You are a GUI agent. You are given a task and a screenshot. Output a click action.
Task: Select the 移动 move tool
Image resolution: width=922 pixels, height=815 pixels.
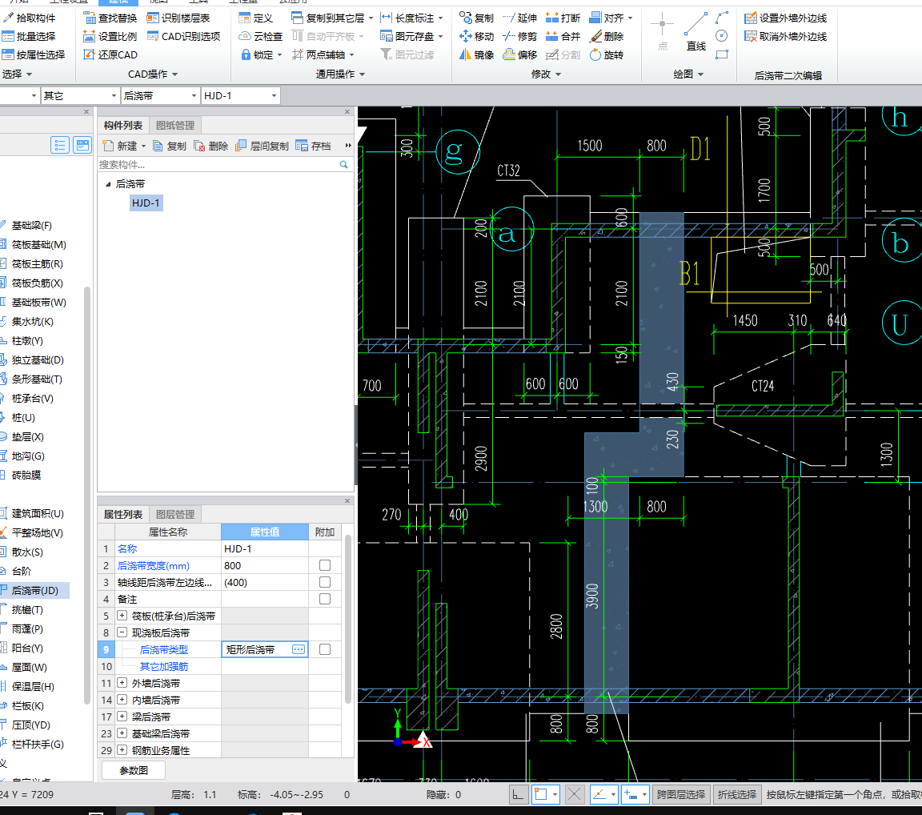[x=476, y=37]
